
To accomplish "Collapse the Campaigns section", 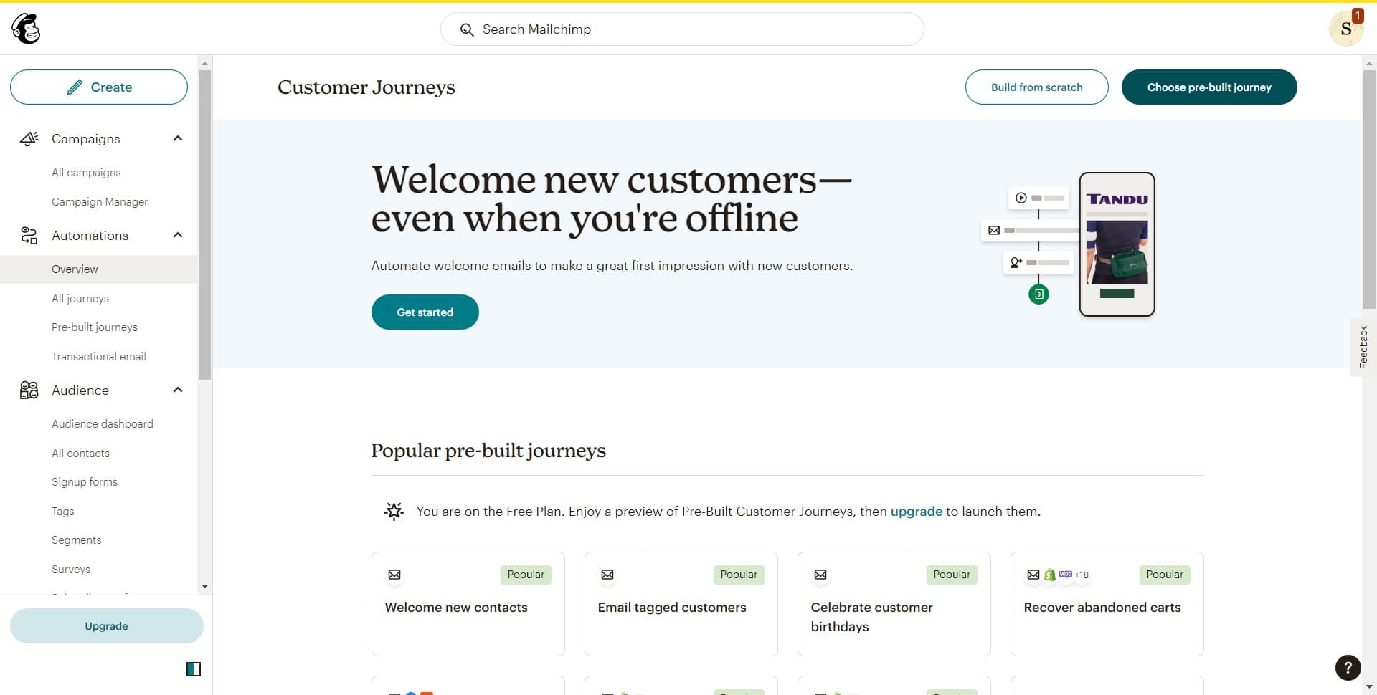I will (x=178, y=138).
